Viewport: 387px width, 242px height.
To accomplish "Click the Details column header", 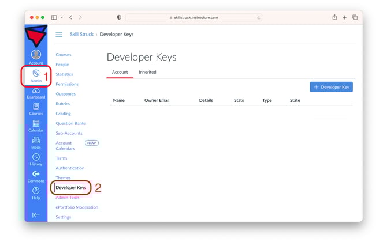I will [x=206, y=100].
